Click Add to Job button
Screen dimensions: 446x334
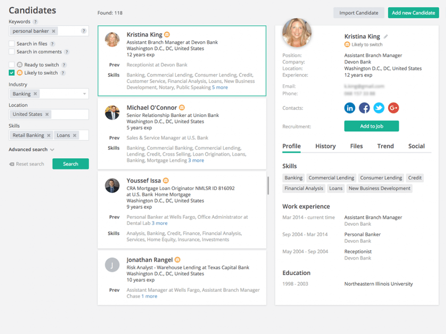coord(372,126)
